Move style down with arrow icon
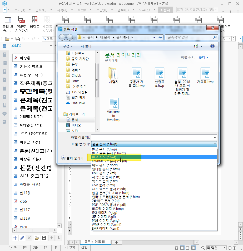Viewport: 243px width, 251px height. pos(59,238)
